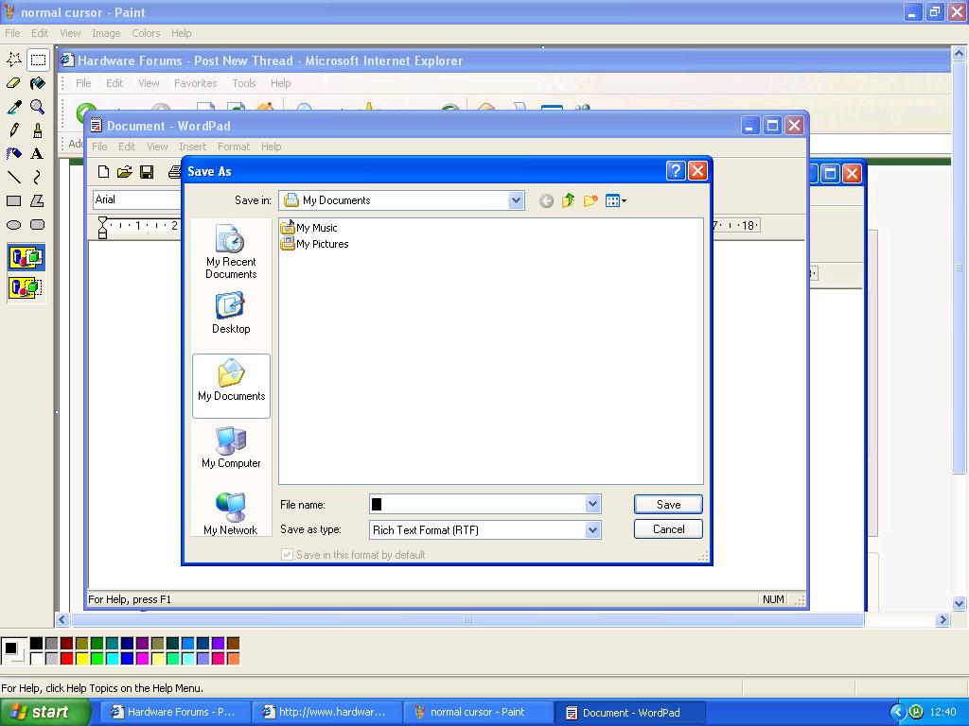Pick the Fill With Color bucket tool
The image size is (969, 726).
click(x=38, y=83)
